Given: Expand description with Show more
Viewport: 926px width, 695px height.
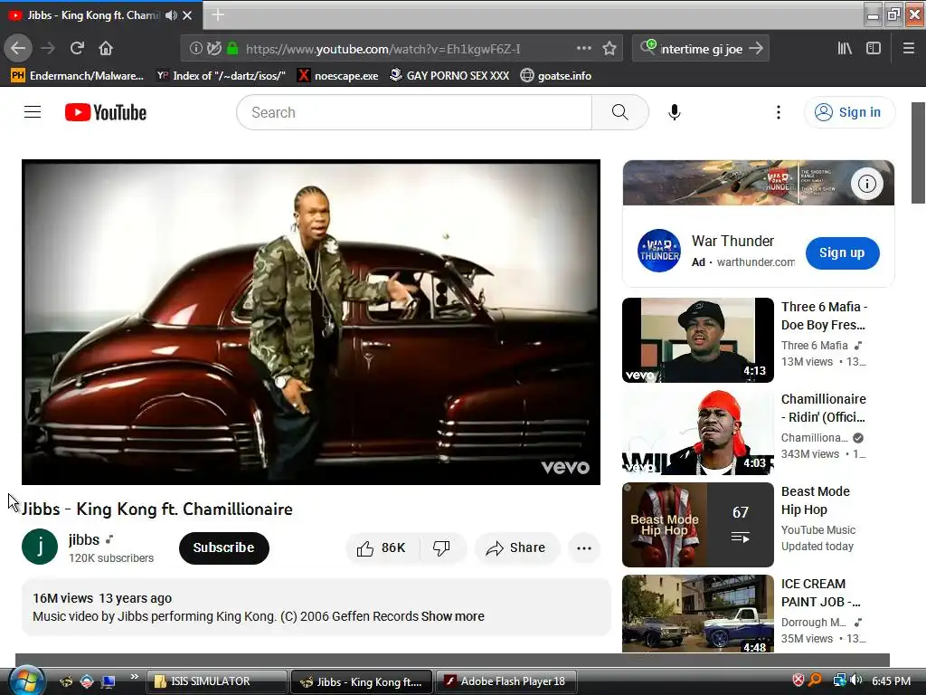Looking at the screenshot, I should tap(452, 616).
